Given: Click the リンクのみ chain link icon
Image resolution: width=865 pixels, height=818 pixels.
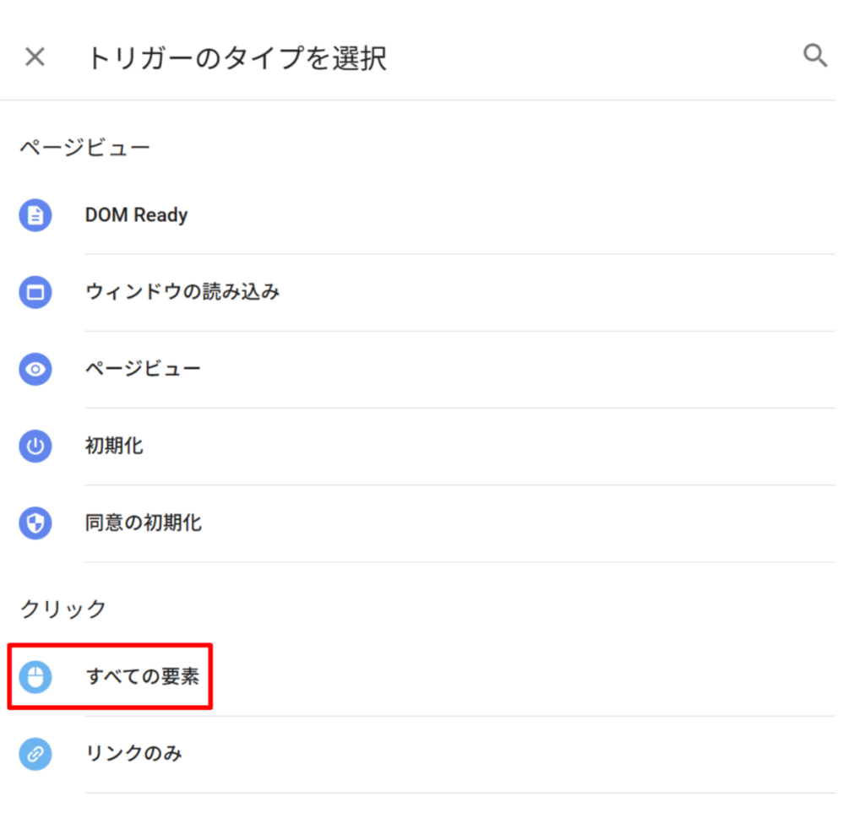Looking at the screenshot, I should (35, 754).
